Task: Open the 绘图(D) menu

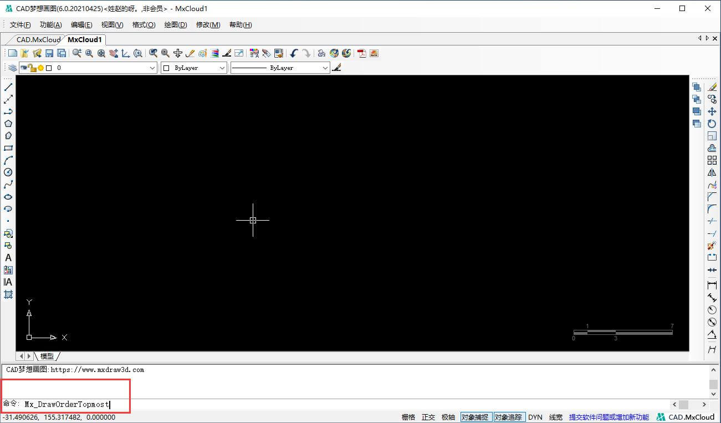Action: pyautogui.click(x=176, y=25)
